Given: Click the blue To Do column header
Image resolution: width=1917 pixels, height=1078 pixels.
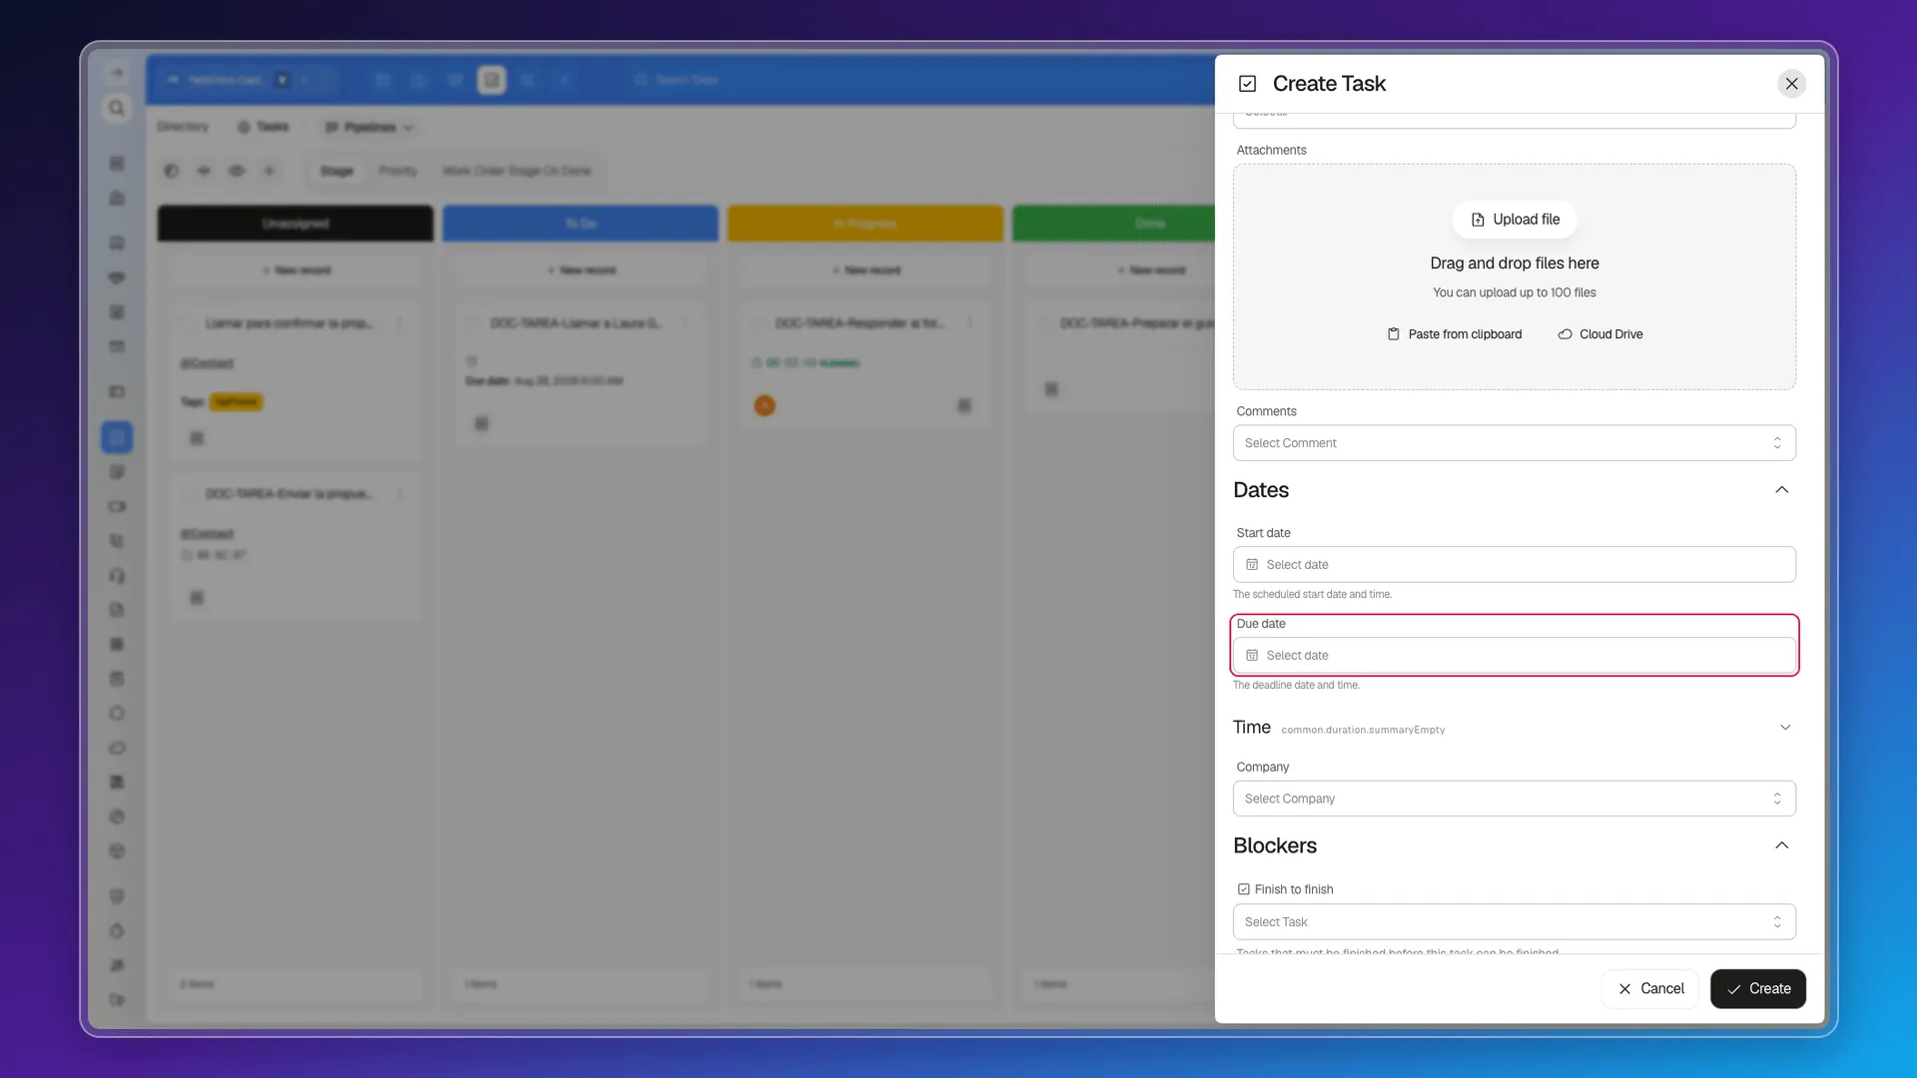Looking at the screenshot, I should coord(580,224).
